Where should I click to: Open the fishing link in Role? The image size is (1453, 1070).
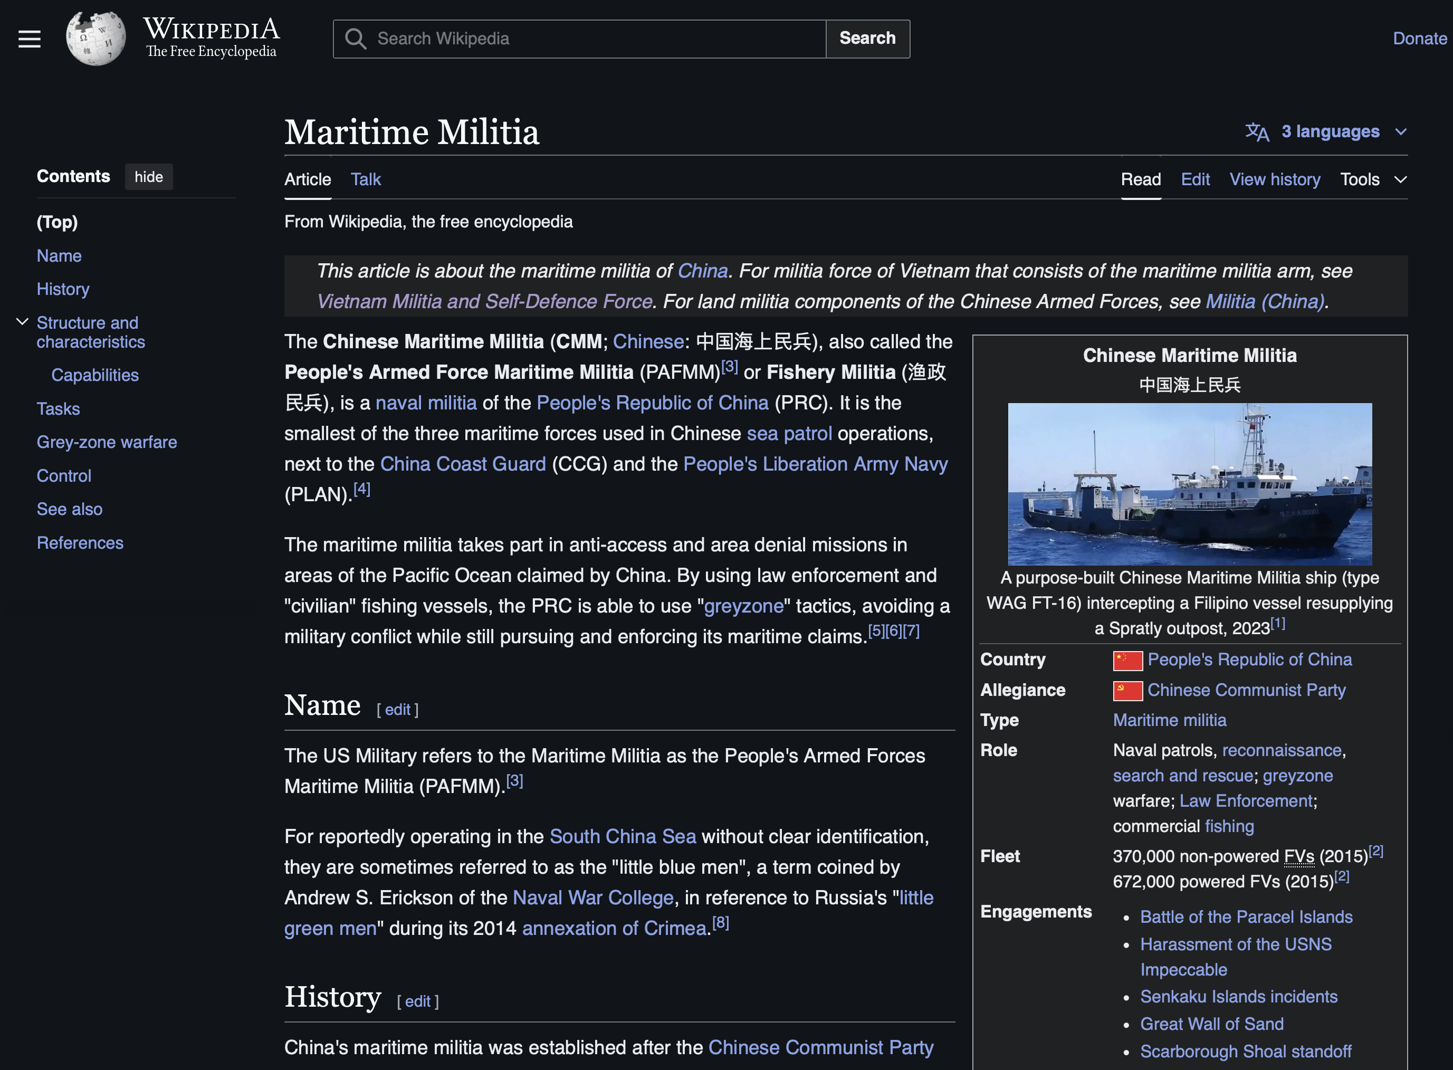1229,826
